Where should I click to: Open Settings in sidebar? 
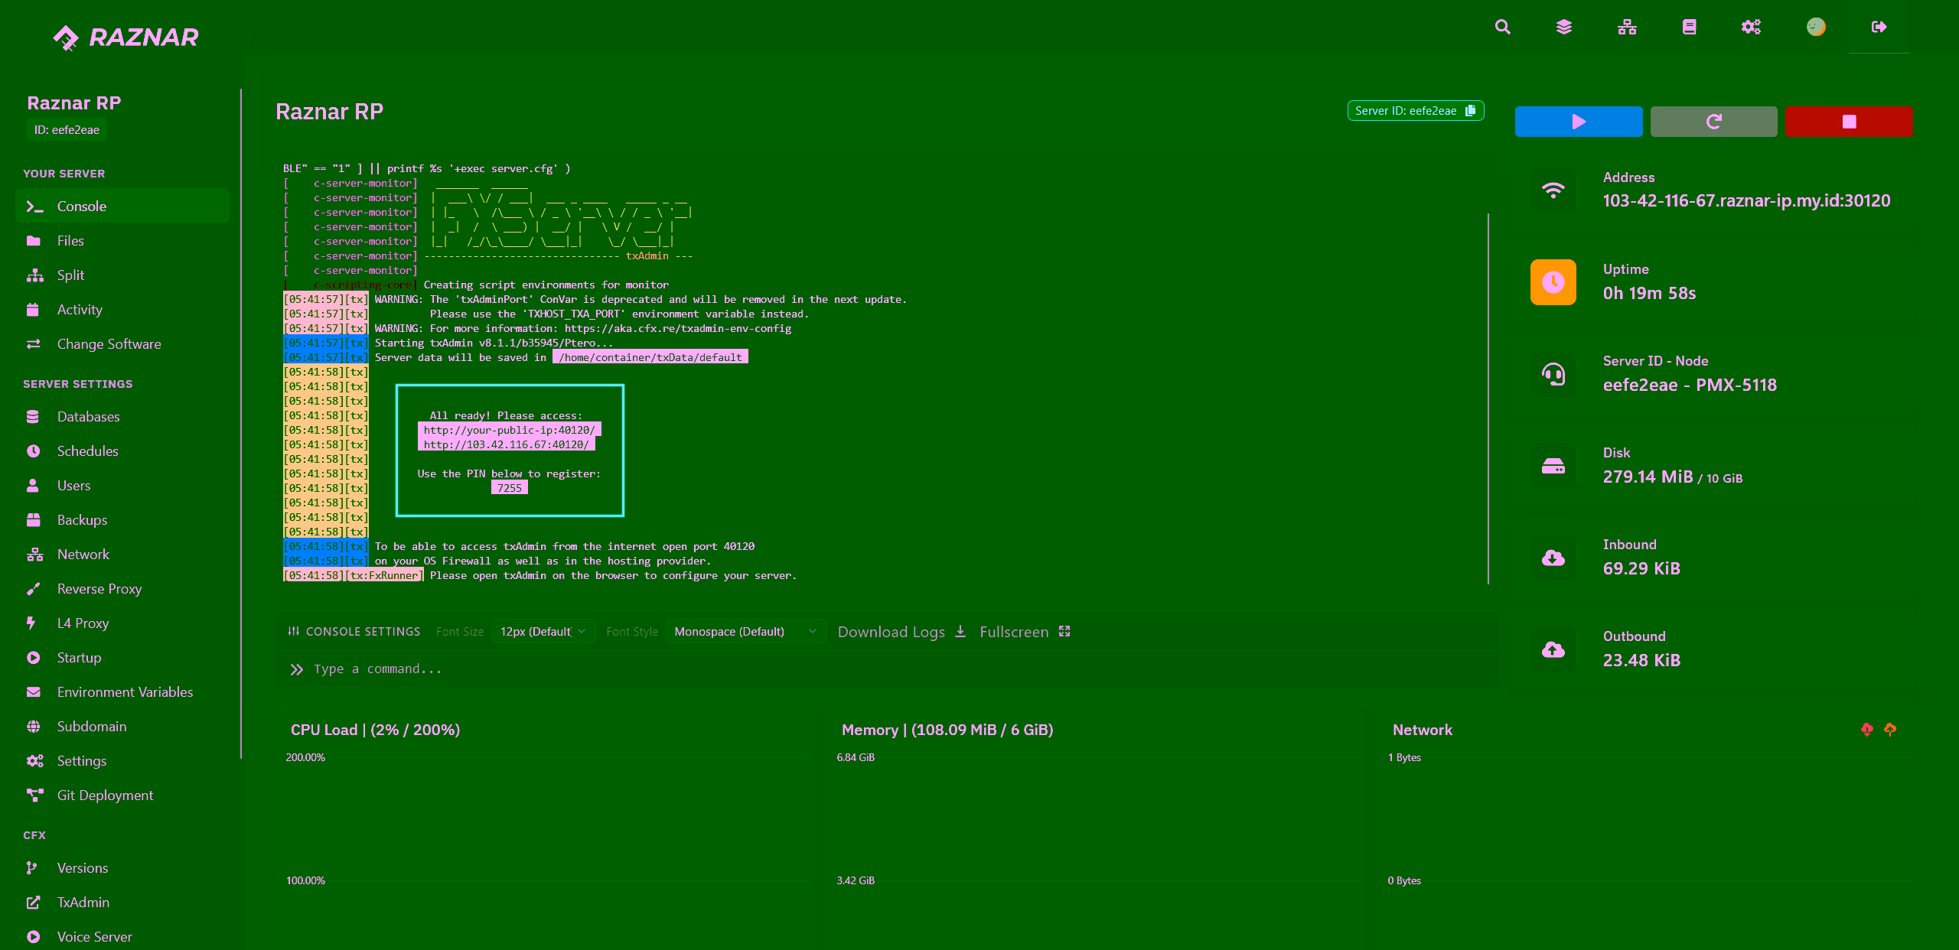coord(122,761)
